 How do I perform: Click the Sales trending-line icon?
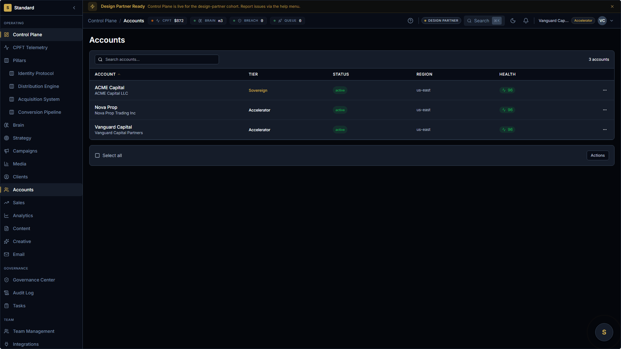pyautogui.click(x=6, y=203)
